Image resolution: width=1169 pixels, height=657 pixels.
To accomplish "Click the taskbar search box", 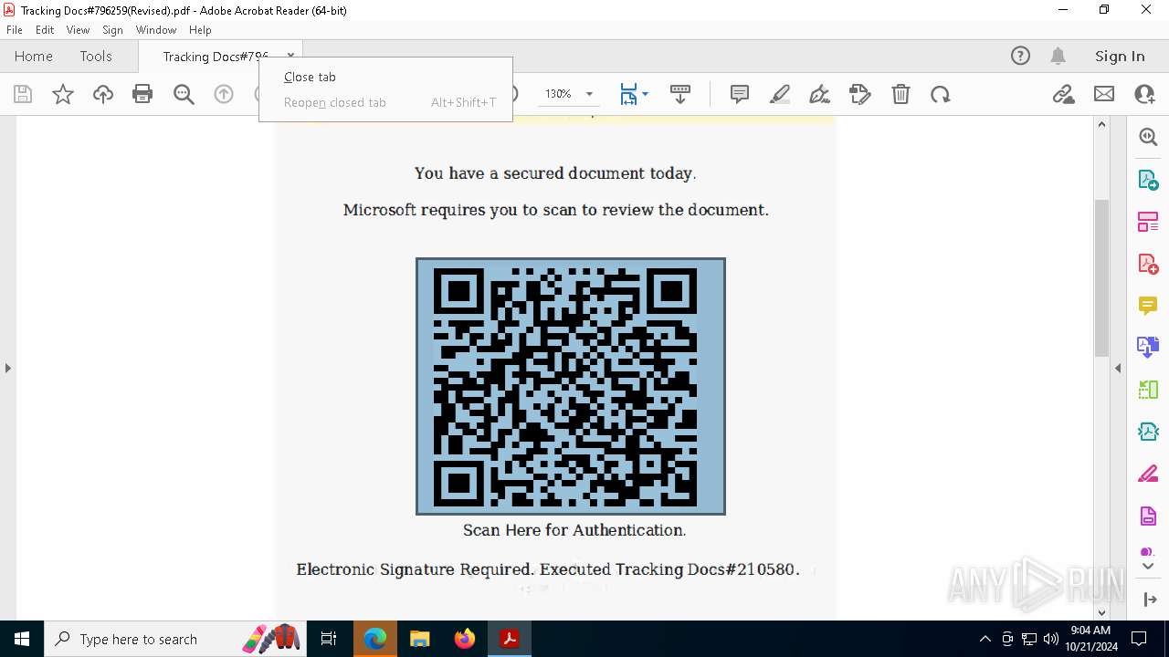I will pyautogui.click(x=175, y=639).
